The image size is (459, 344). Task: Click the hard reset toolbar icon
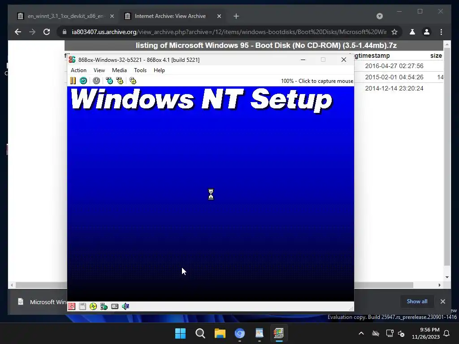pos(83,81)
